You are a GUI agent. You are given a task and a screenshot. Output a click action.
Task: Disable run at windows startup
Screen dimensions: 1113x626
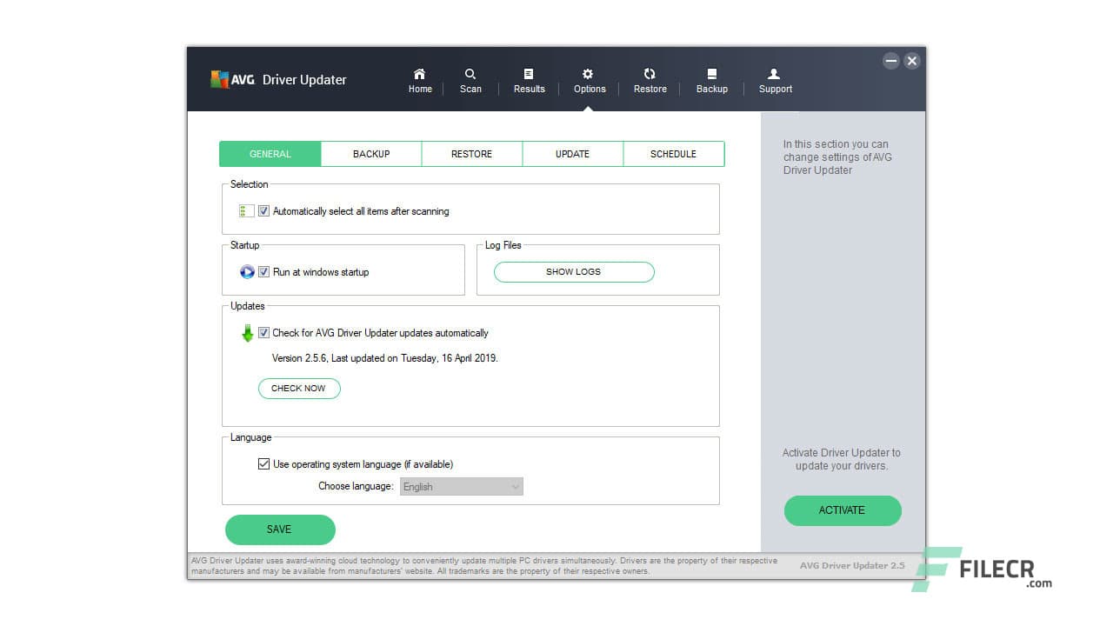(263, 272)
